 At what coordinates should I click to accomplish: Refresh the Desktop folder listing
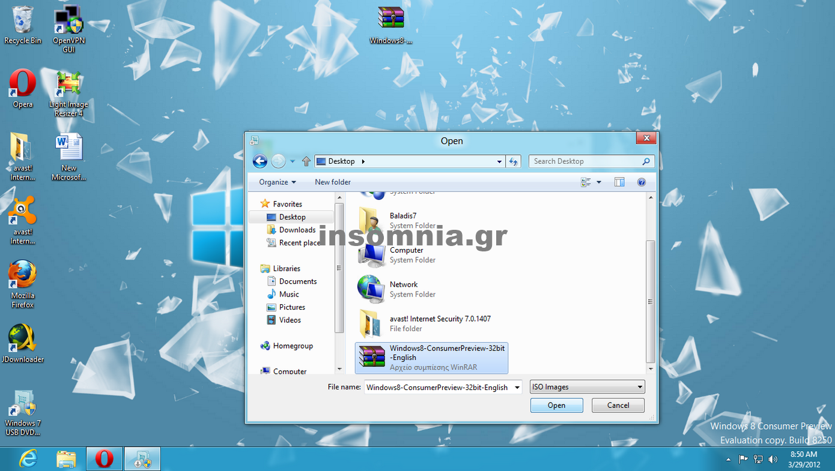(514, 161)
